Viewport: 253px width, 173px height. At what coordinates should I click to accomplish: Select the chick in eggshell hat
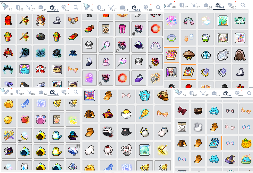coord(126,114)
